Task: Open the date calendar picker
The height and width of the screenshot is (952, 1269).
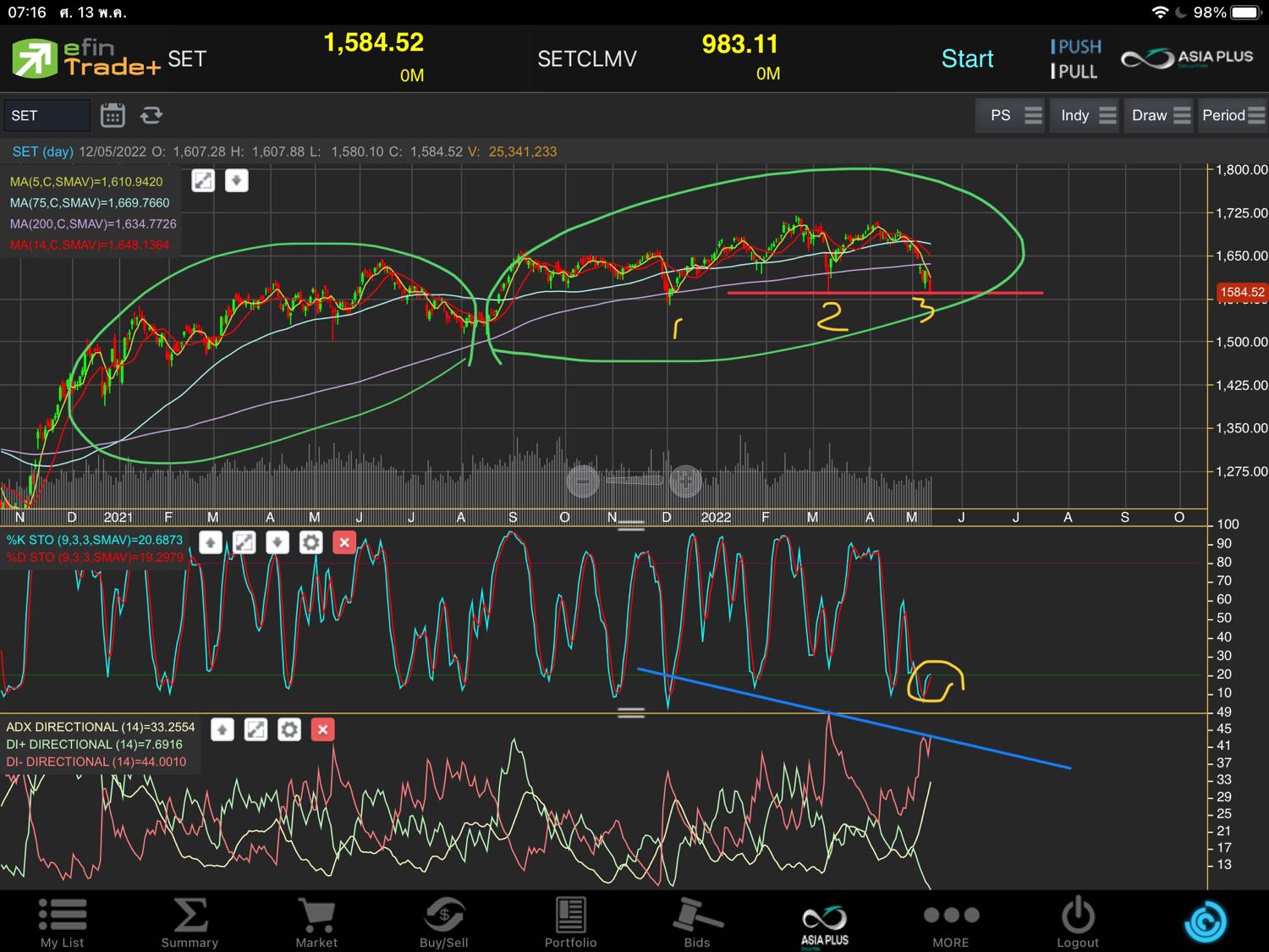Action: [x=113, y=115]
